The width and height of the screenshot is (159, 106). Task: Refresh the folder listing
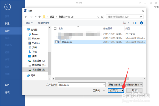(102, 17)
